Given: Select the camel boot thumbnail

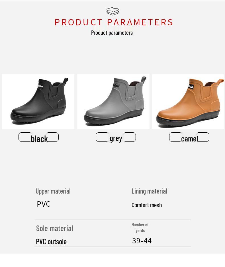Looking at the screenshot, I should (x=188, y=102).
